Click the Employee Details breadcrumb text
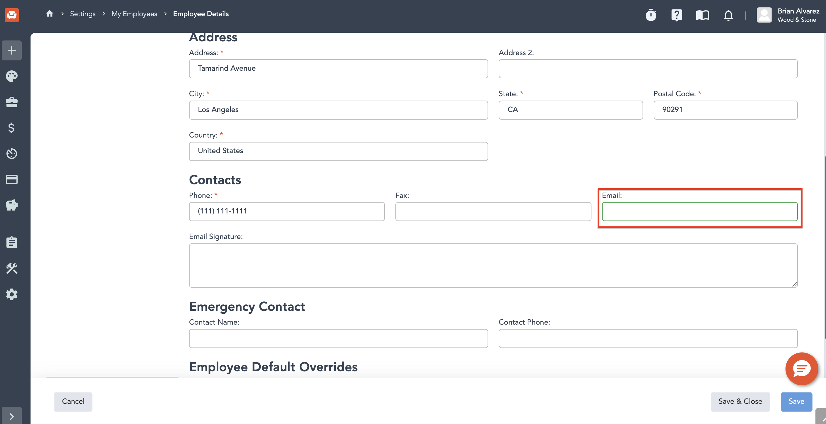This screenshot has height=424, width=826. pos(201,14)
